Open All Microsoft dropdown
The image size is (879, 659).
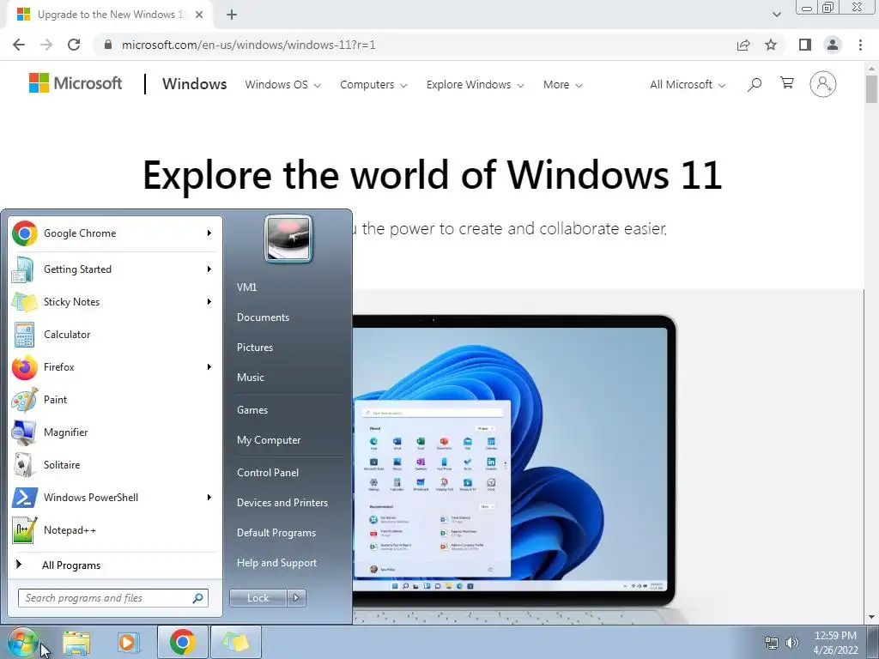[x=688, y=85]
